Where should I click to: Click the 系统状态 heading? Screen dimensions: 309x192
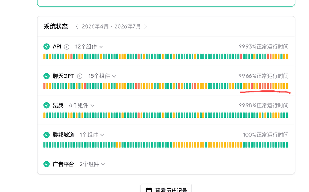(x=56, y=26)
